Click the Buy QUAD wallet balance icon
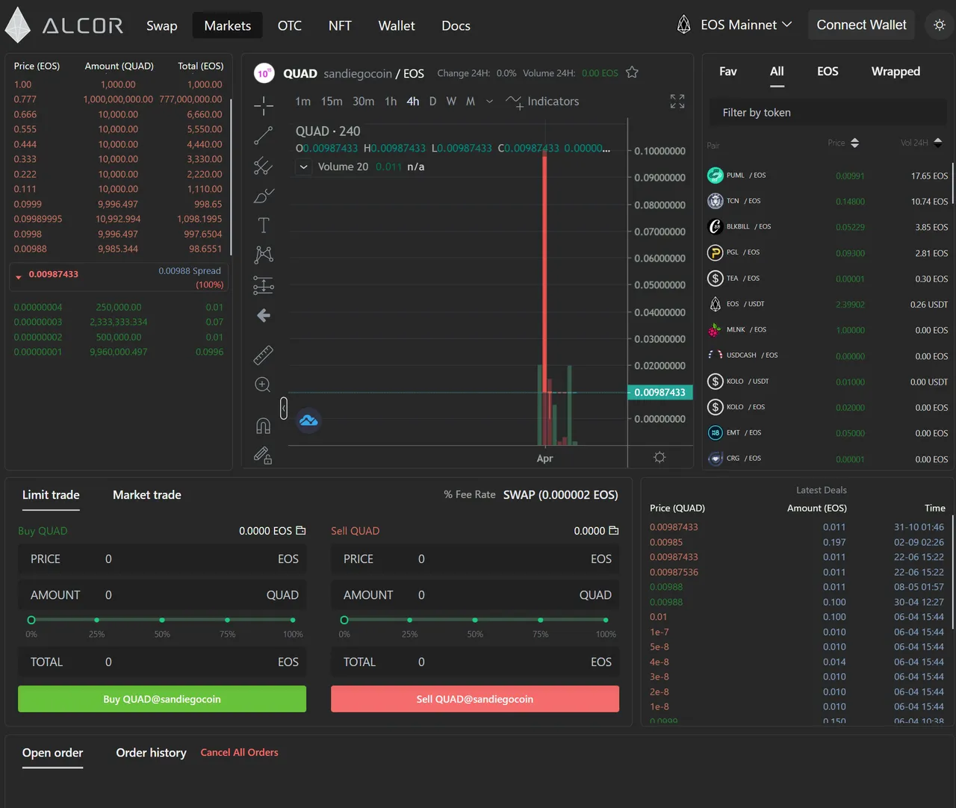The height and width of the screenshot is (808, 956). (301, 531)
